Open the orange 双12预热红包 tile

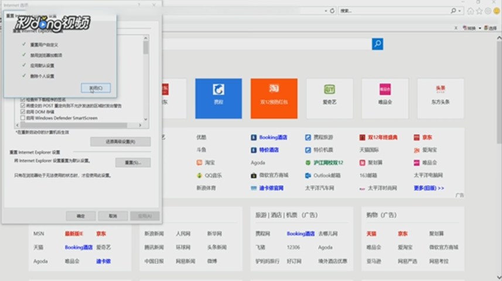pos(274,98)
